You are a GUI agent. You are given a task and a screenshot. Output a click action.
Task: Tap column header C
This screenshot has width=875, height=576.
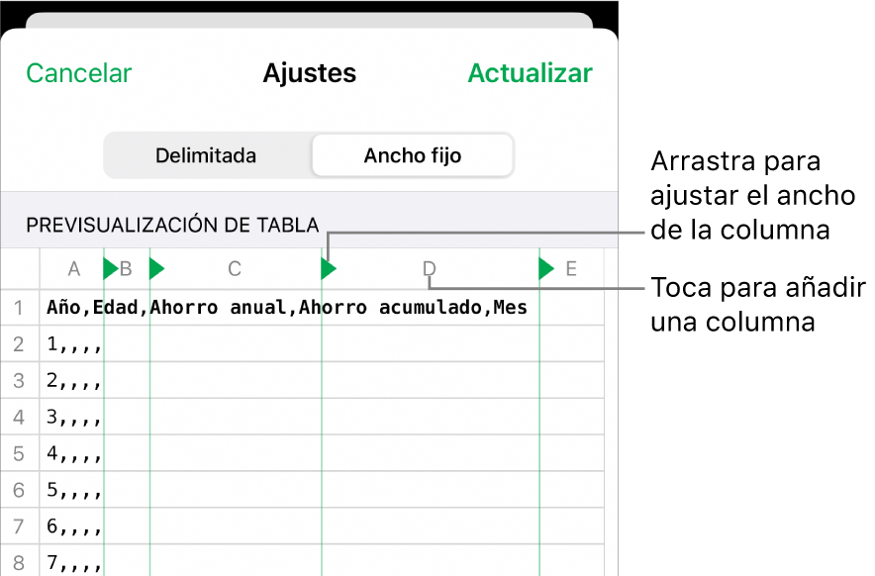tap(235, 269)
